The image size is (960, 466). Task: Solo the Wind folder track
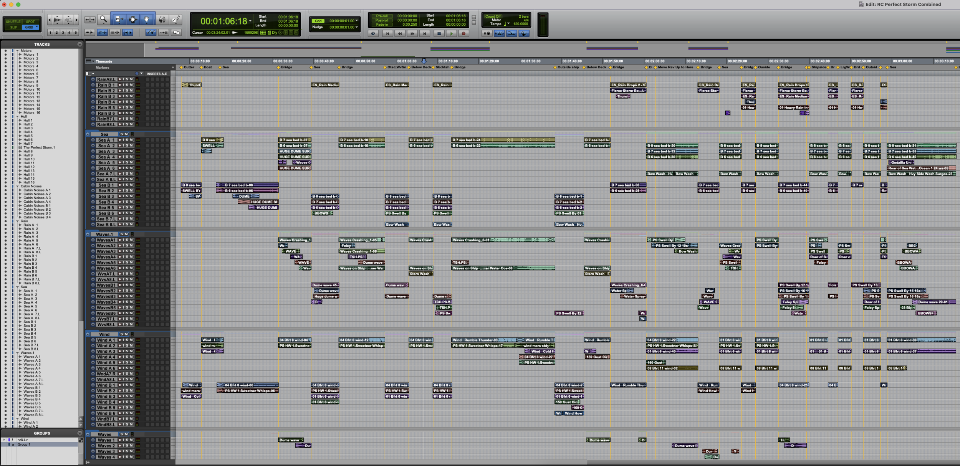tap(122, 334)
